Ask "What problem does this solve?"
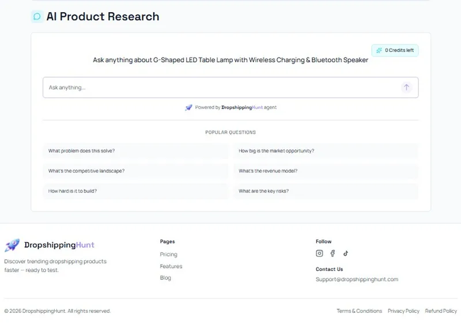Image resolution: width=461 pixels, height=325 pixels. pos(135,151)
